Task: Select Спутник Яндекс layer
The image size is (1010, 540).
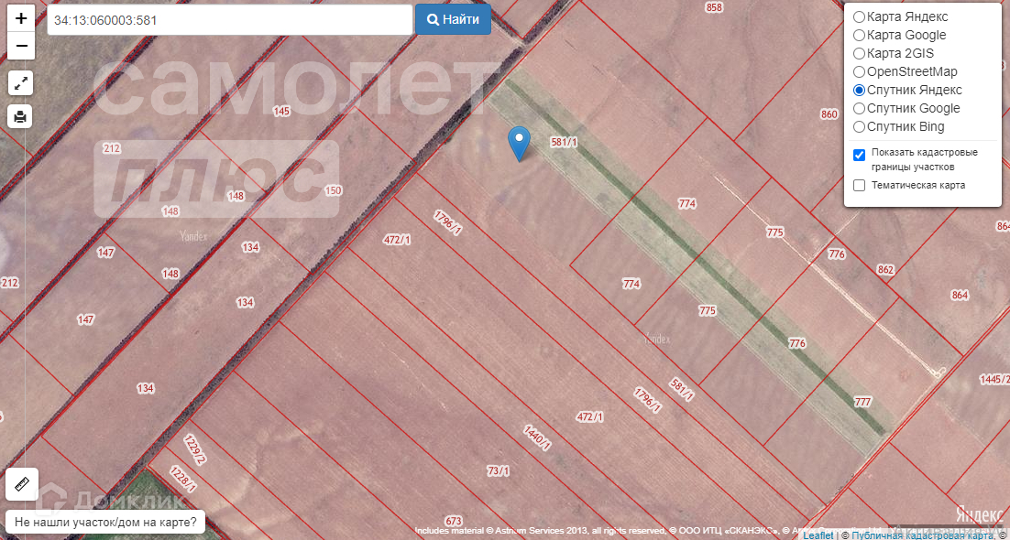Action: (x=859, y=90)
